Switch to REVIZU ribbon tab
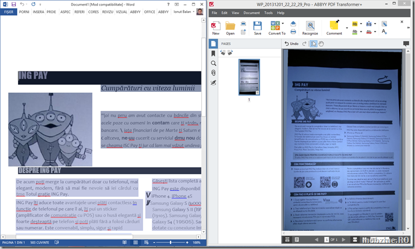The width and height of the screenshot is (415, 249). [x=107, y=12]
